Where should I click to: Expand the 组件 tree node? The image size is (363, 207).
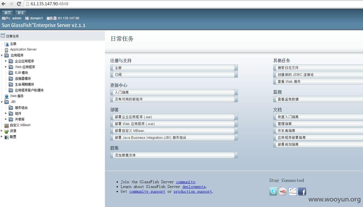click(x=6, y=113)
